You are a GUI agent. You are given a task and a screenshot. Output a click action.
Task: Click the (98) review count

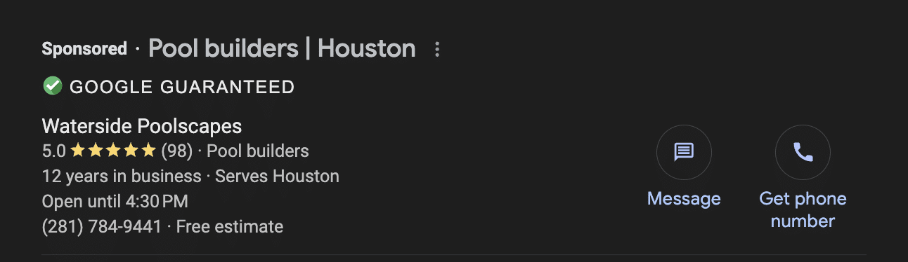(x=176, y=151)
